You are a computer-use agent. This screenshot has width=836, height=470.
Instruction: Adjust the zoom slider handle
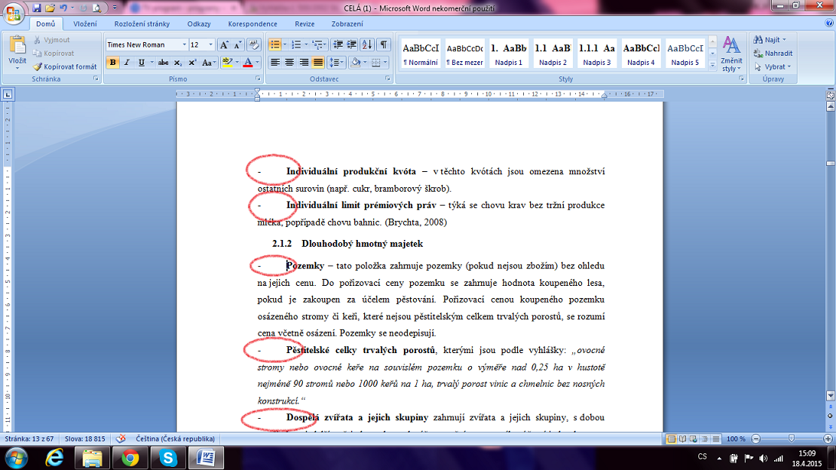pyautogui.click(x=792, y=439)
